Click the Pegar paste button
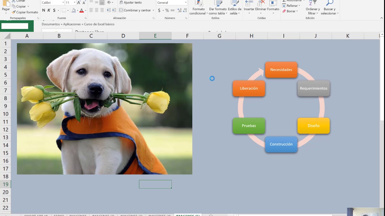 [x=6, y=7]
